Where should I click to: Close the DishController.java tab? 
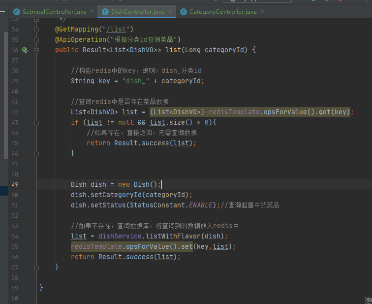coord(170,11)
